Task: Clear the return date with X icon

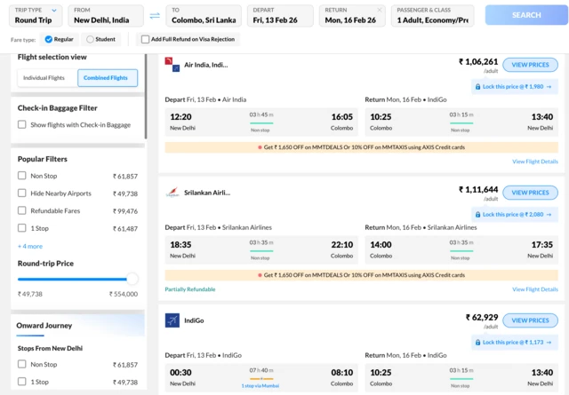Action: coord(380,11)
